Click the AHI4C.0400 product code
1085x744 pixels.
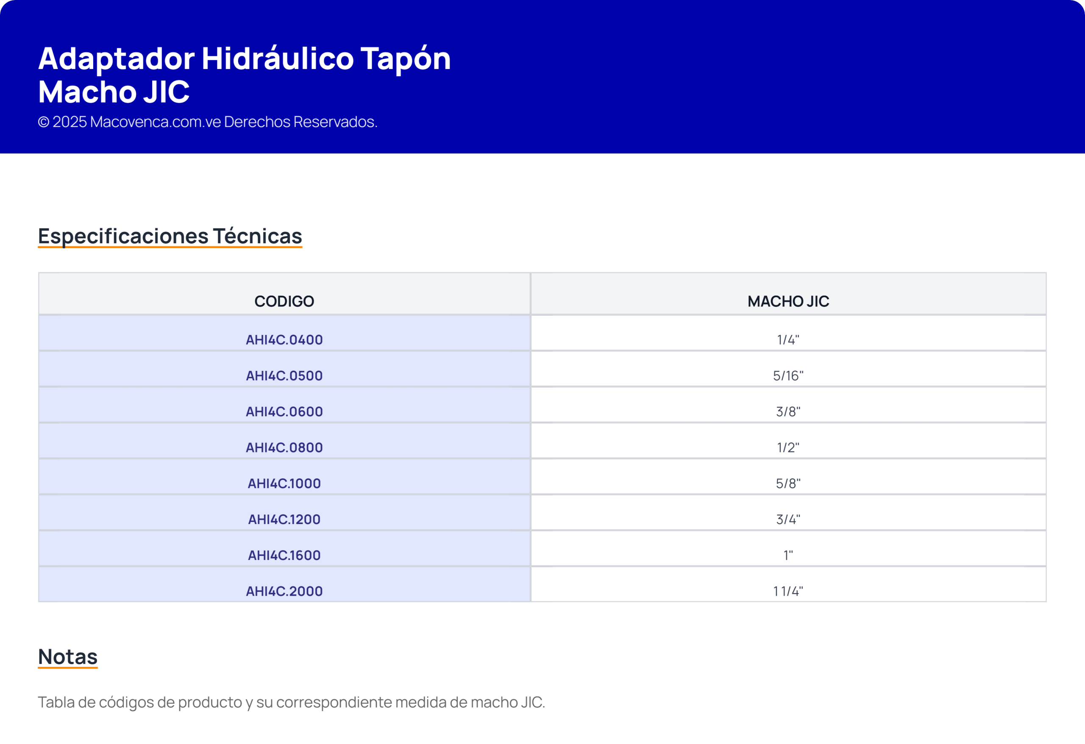(284, 340)
